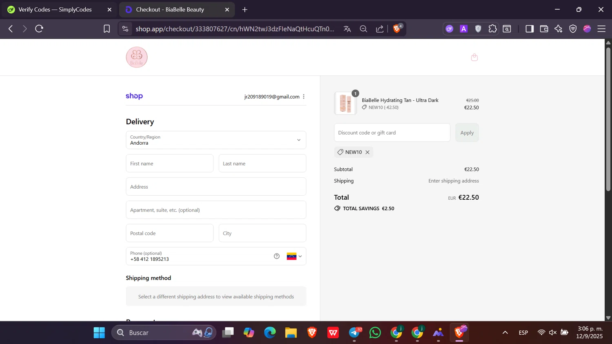The image size is (612, 344).
Task: Open the Brave Wallet icon
Action: (x=543, y=29)
